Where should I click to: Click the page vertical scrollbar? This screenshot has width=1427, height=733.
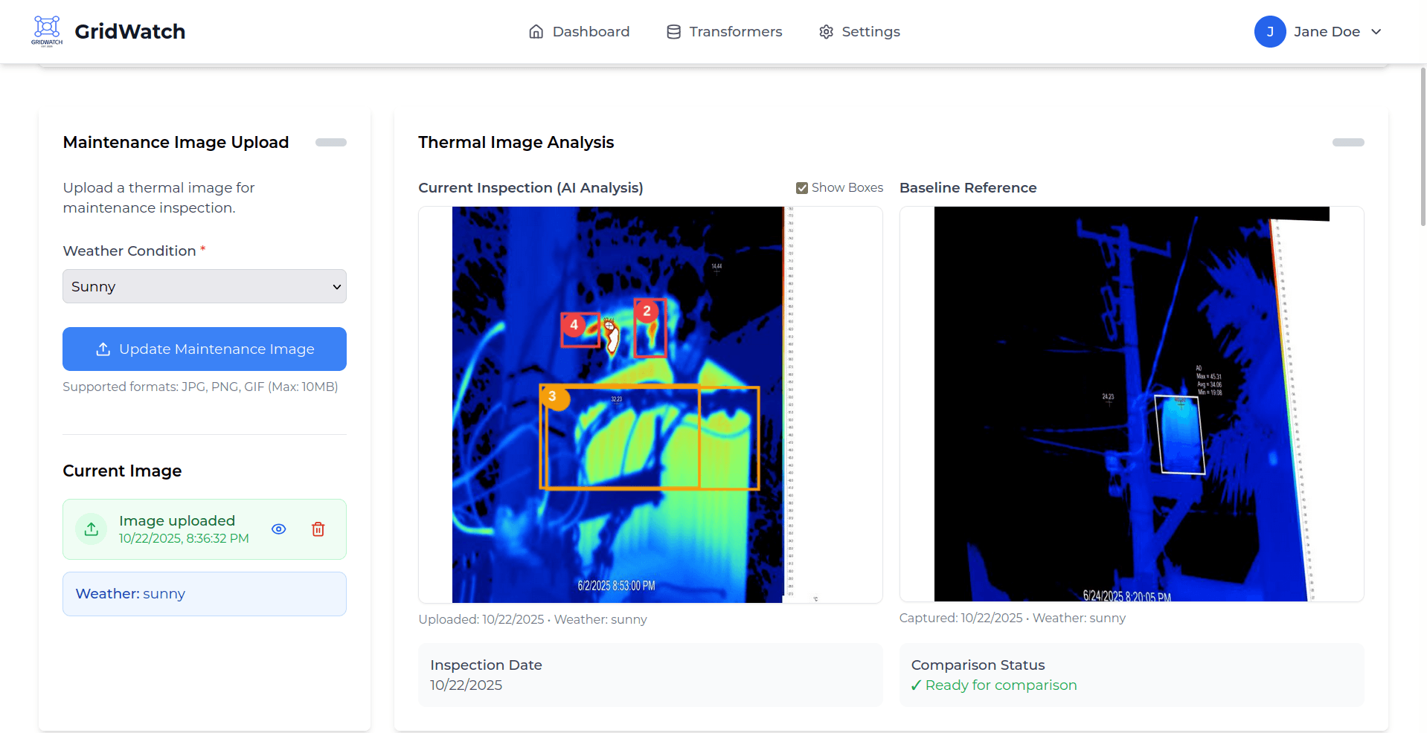click(1423, 149)
